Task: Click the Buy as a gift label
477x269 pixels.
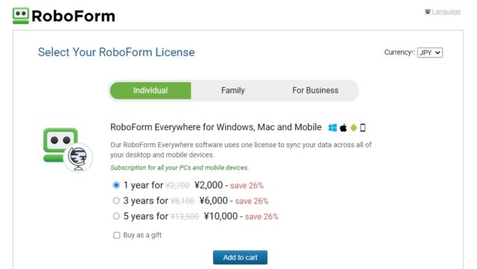Action: click(142, 235)
